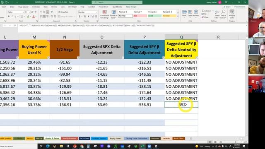Click the Decrease Indent icon
This screenshot has height=149, width=265.
pos(52,17)
